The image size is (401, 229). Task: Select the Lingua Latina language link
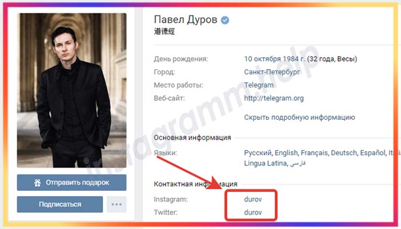(x=265, y=163)
